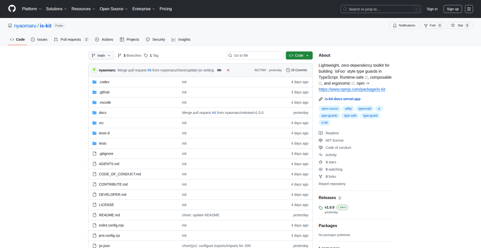Open the v1.0.0 release
The height and width of the screenshot is (248, 481).
point(329,207)
